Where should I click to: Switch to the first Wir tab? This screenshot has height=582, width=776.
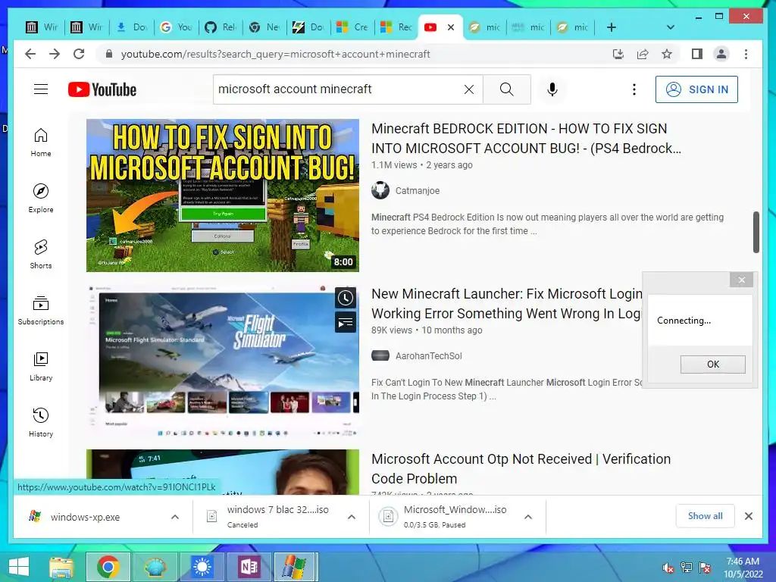click(x=42, y=27)
